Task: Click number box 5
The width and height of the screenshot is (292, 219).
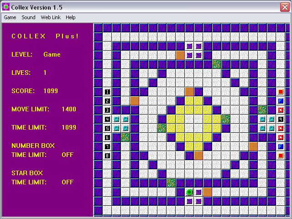Action: pos(107,128)
